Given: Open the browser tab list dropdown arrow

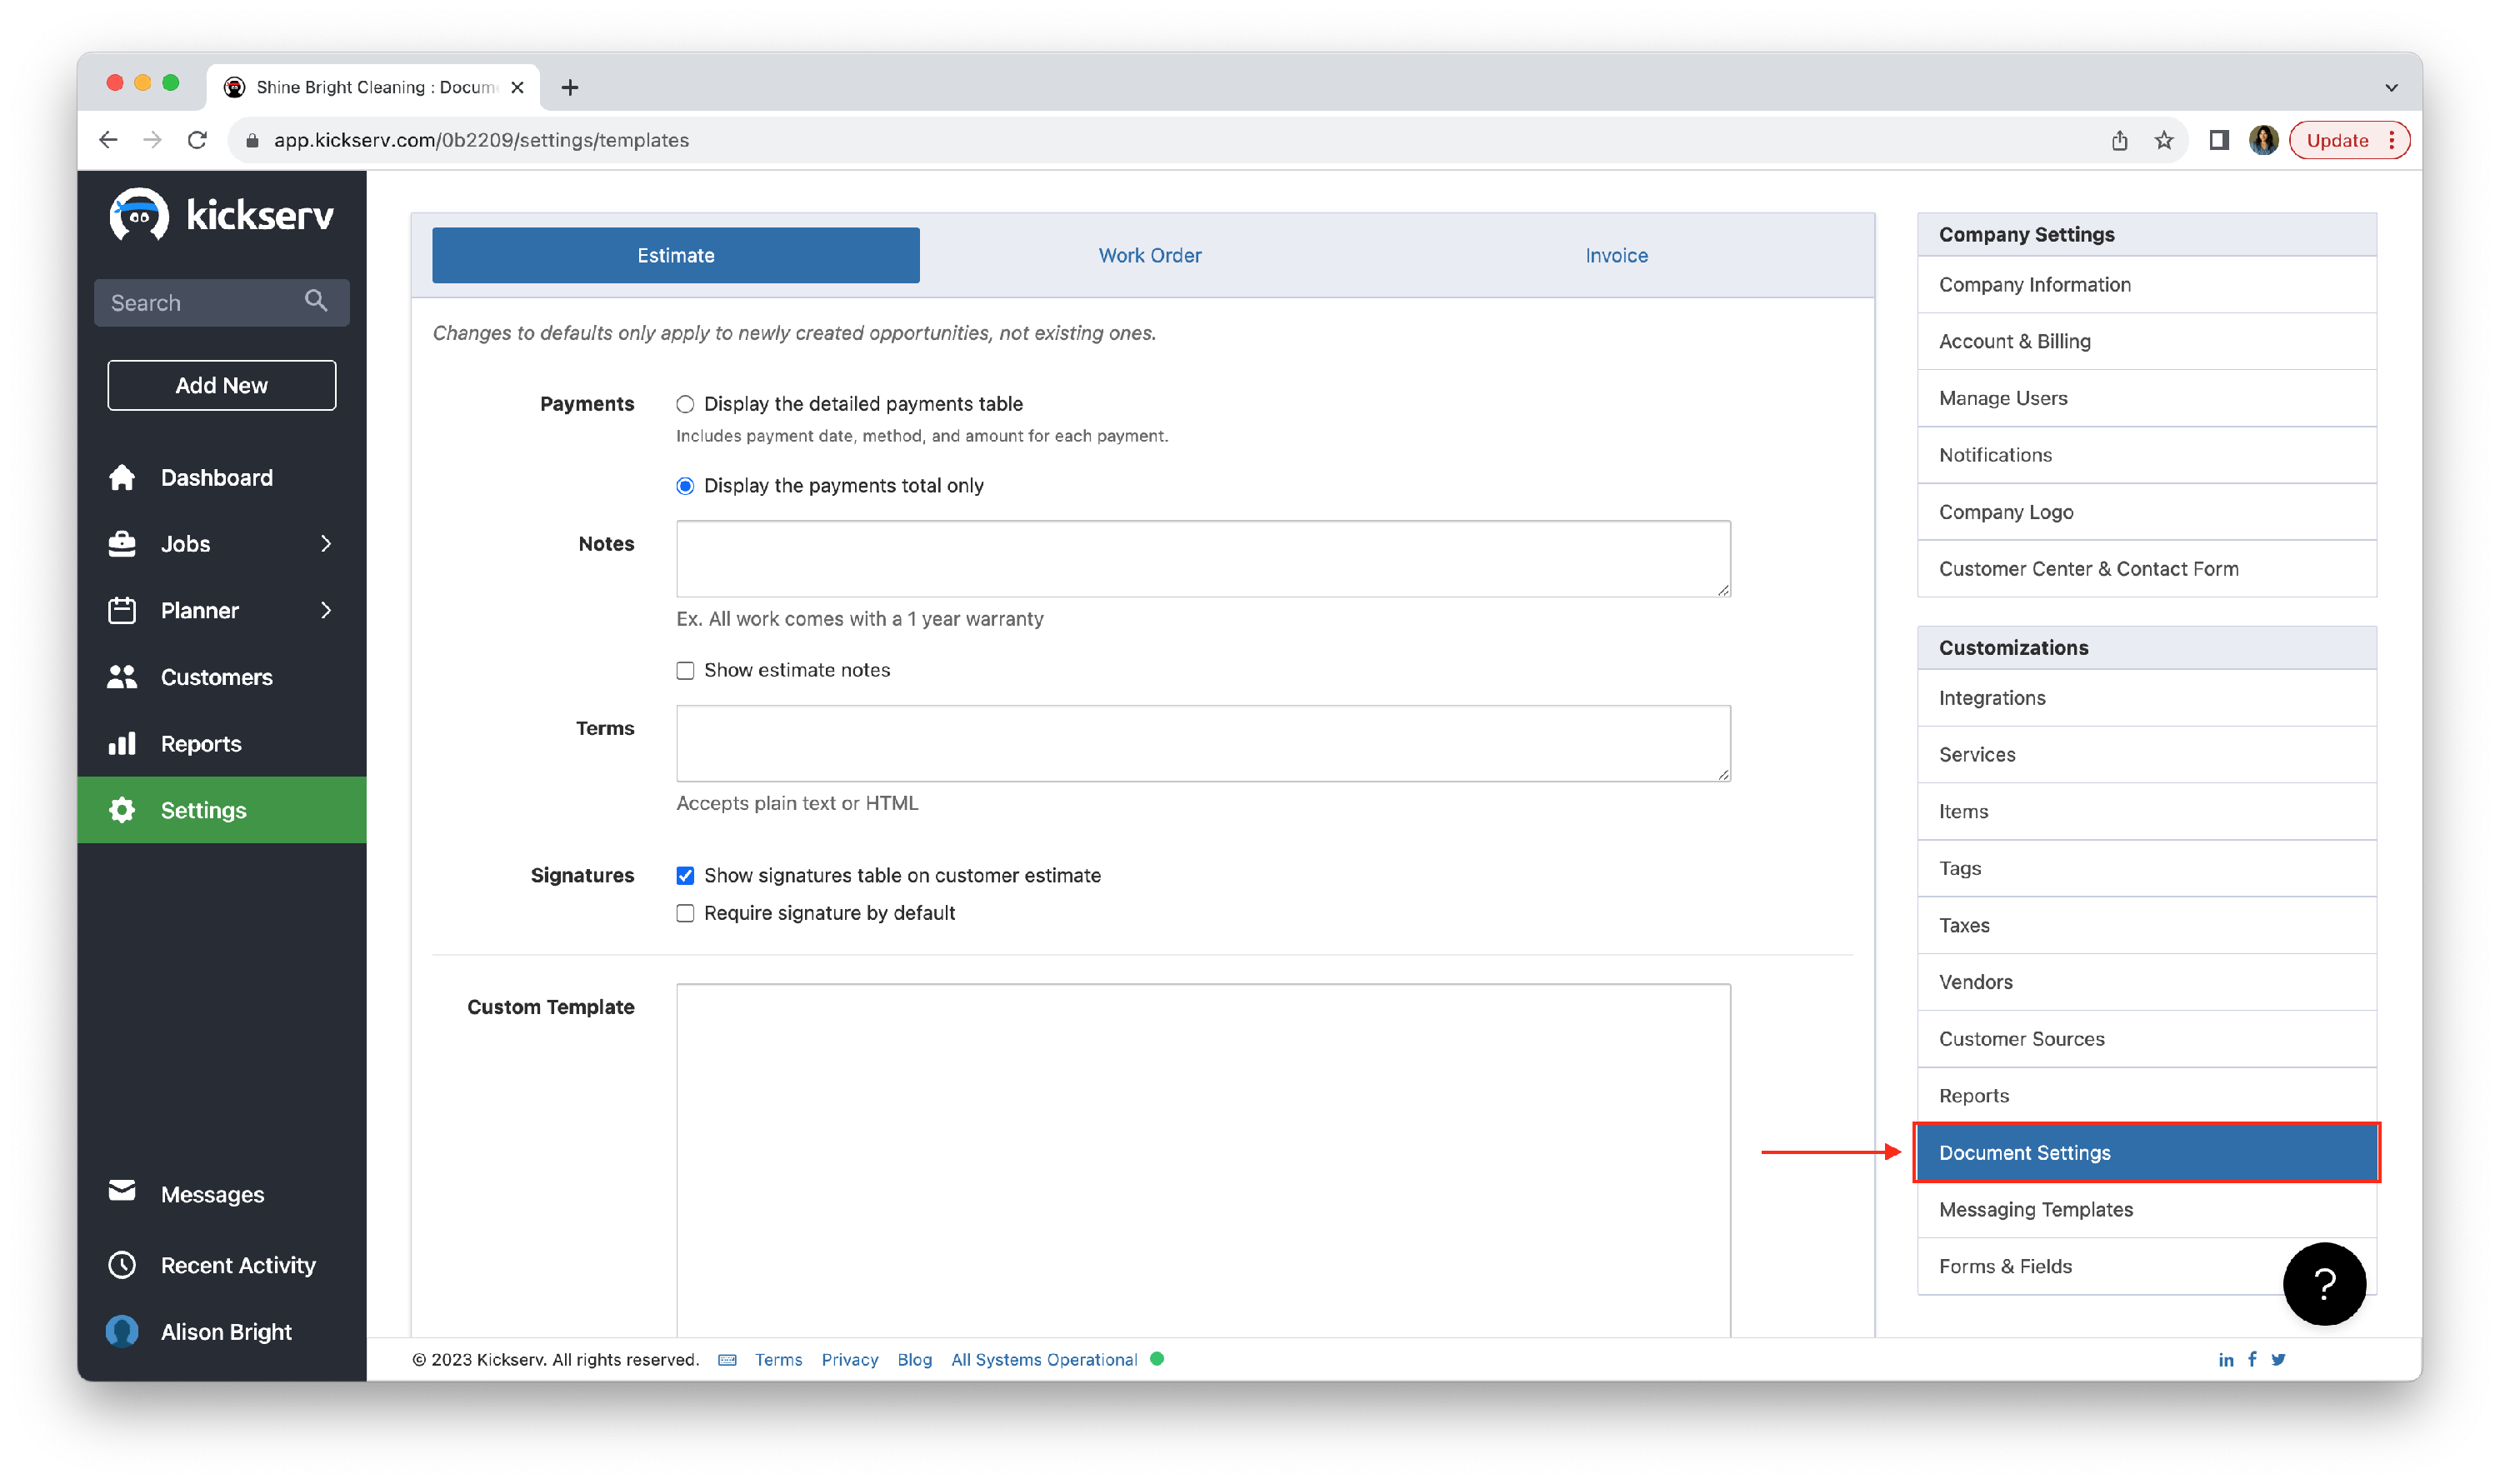Looking at the screenshot, I should 2390,87.
